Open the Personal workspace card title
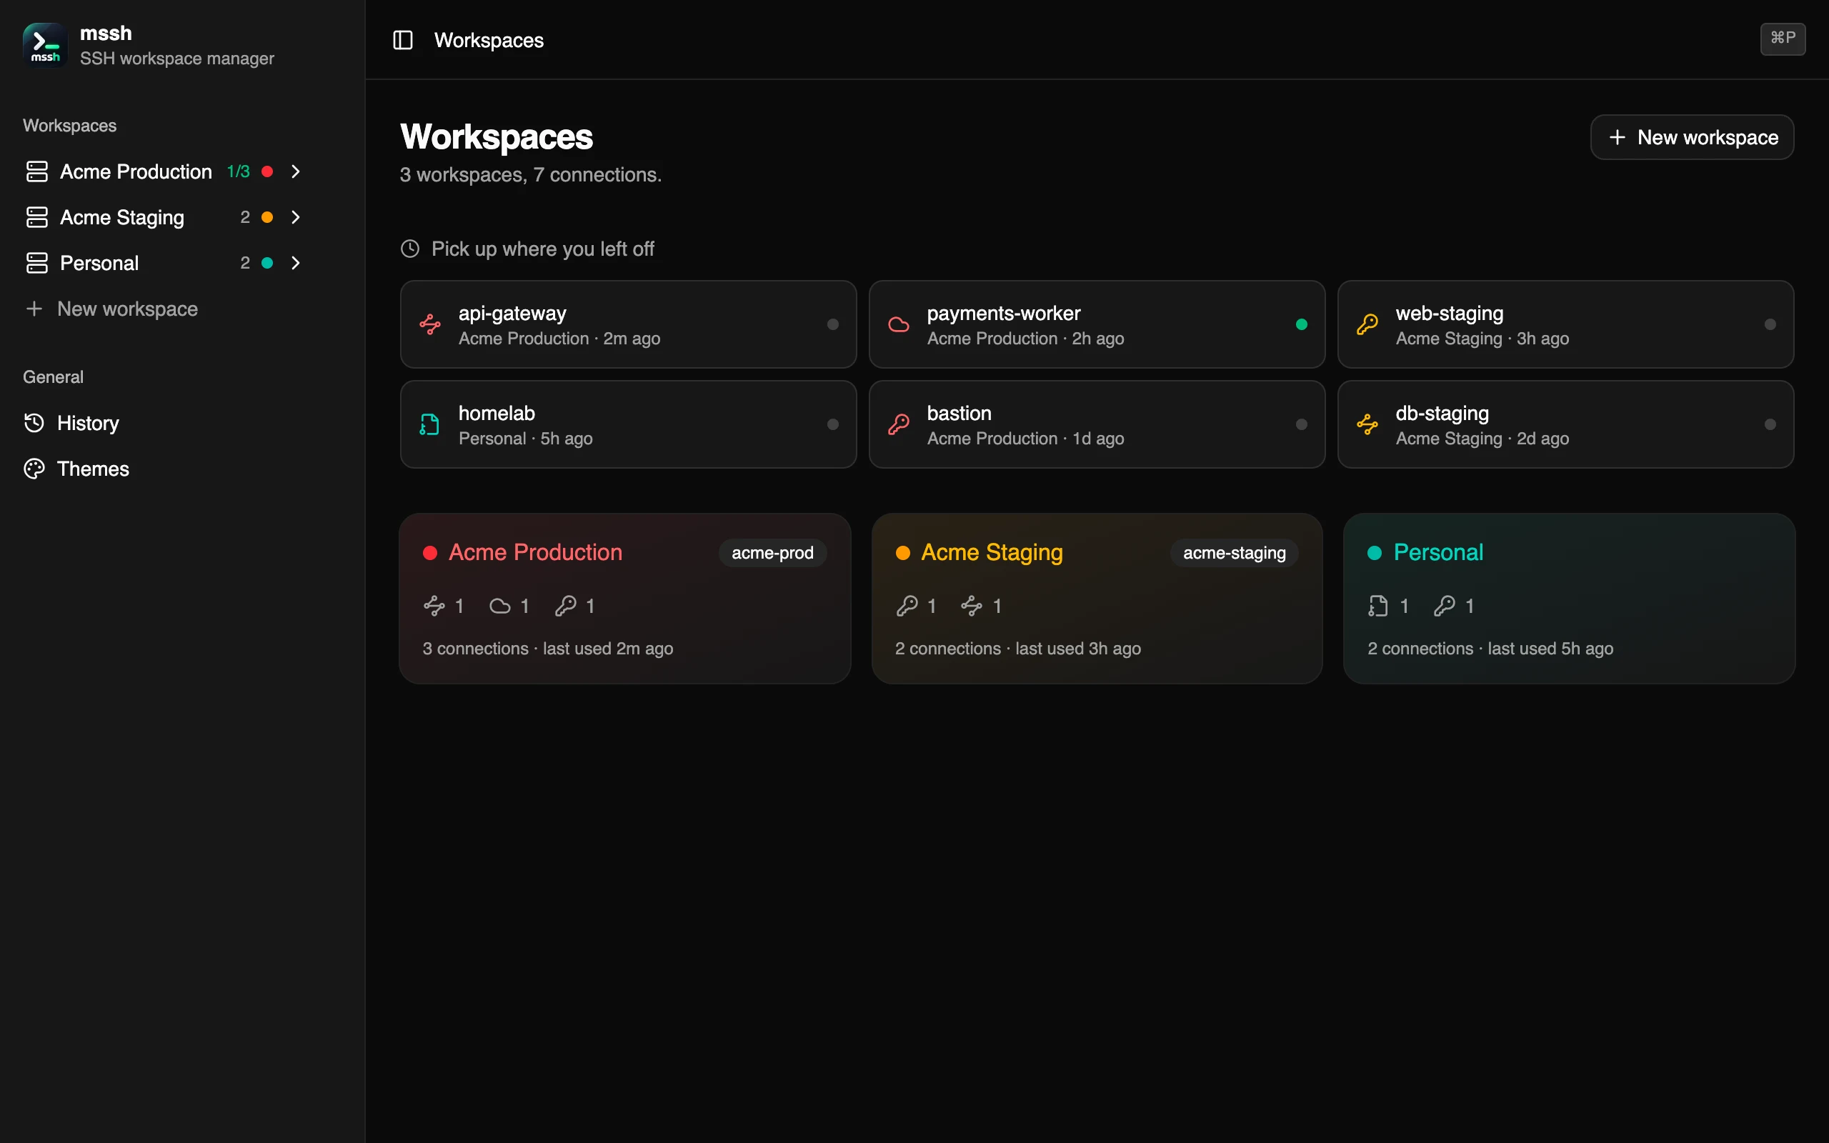Image resolution: width=1829 pixels, height=1143 pixels. [x=1438, y=553]
